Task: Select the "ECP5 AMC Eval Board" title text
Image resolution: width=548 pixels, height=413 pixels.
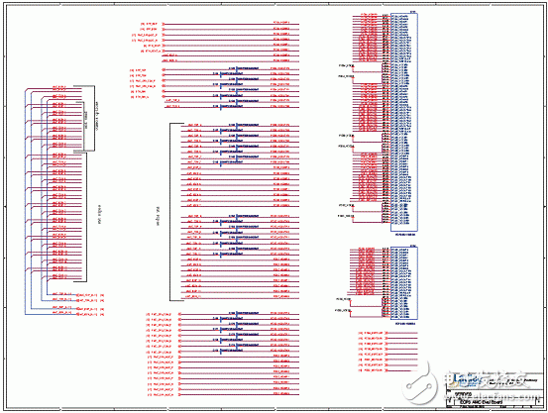Action: click(x=482, y=402)
